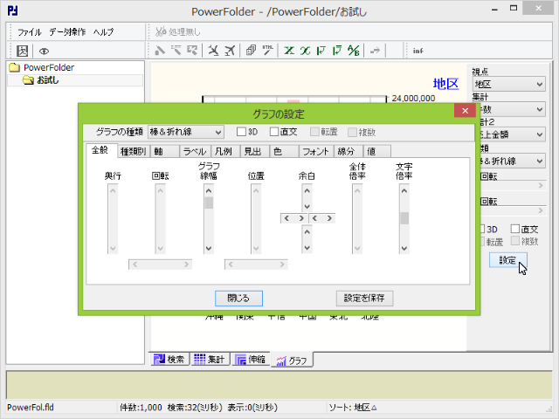Click the 閉じる button
Viewport: 559px width, 419px height.
pyautogui.click(x=238, y=299)
